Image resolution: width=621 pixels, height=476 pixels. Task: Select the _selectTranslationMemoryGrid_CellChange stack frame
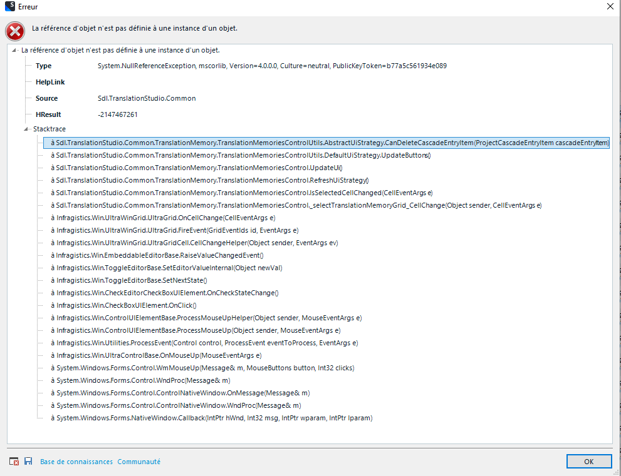coord(296,206)
